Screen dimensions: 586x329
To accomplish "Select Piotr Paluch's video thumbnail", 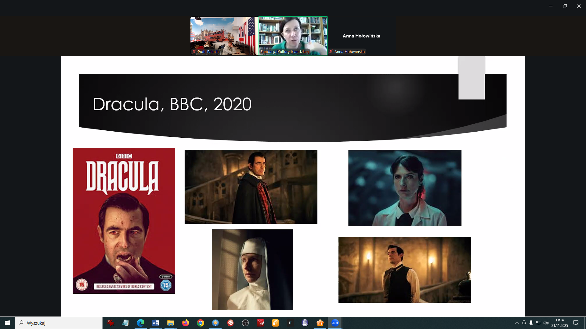I will point(224,36).
